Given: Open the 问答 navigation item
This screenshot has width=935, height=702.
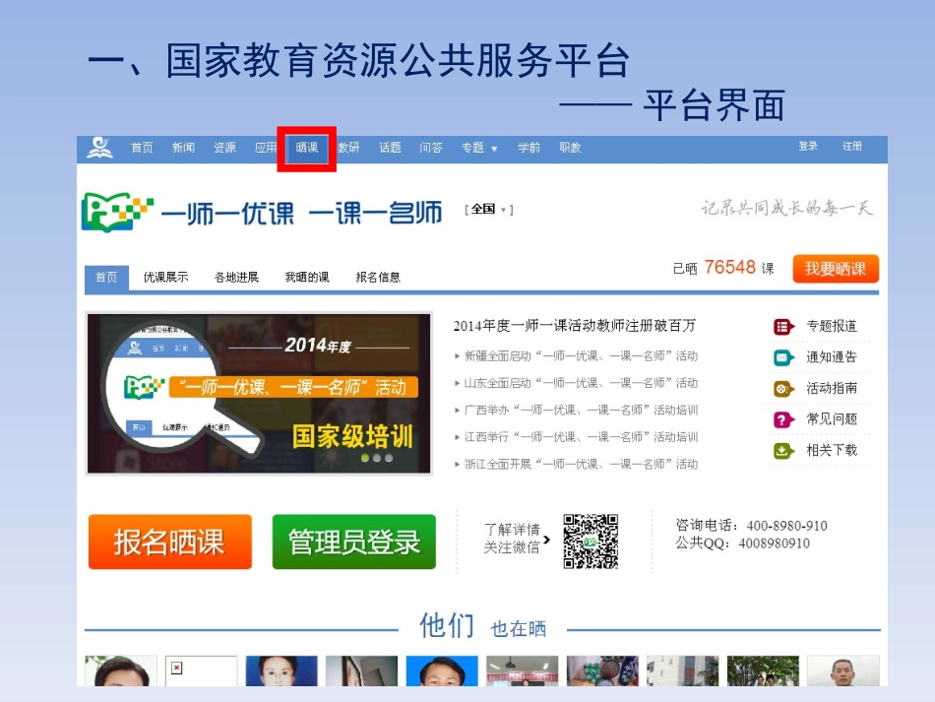Looking at the screenshot, I should click(430, 148).
